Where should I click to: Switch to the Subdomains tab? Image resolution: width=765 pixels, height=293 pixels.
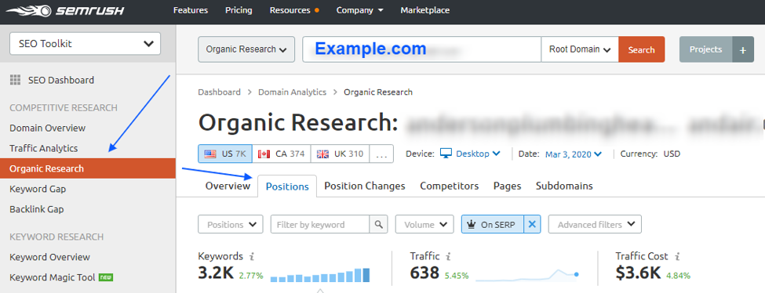coord(564,186)
